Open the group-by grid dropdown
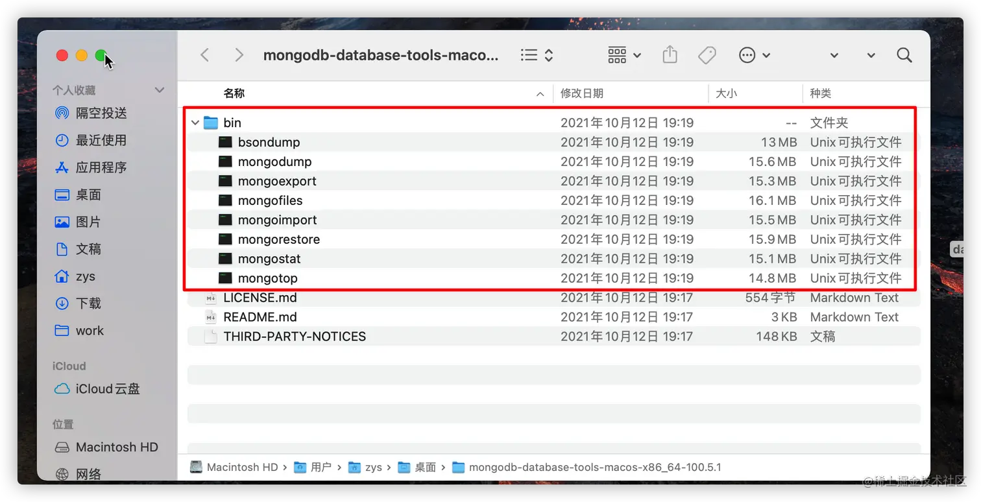The height and width of the screenshot is (502, 981). (x=624, y=55)
